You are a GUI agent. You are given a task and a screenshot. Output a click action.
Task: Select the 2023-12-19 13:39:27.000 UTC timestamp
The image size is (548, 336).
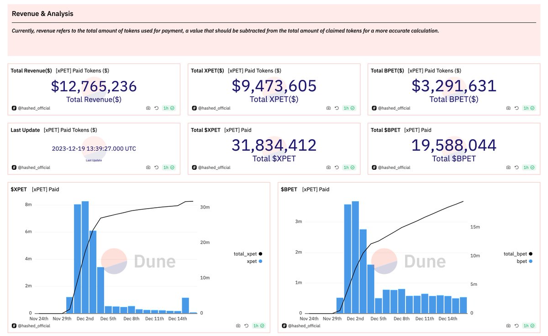(x=94, y=149)
